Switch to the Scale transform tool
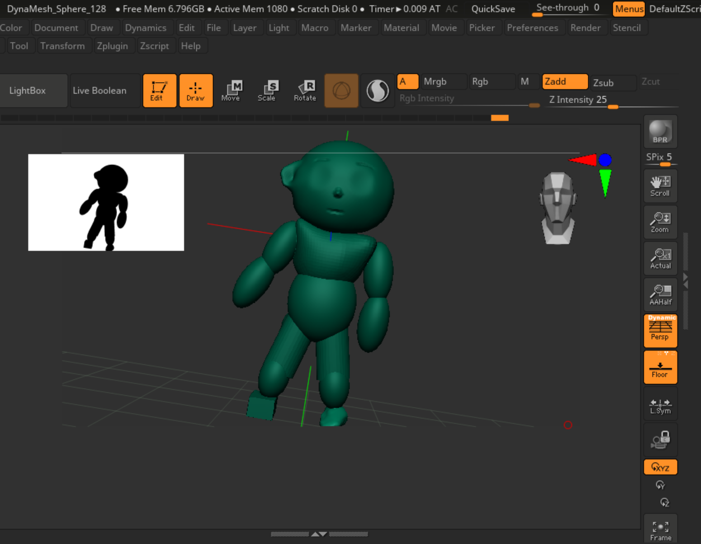 [x=267, y=91]
